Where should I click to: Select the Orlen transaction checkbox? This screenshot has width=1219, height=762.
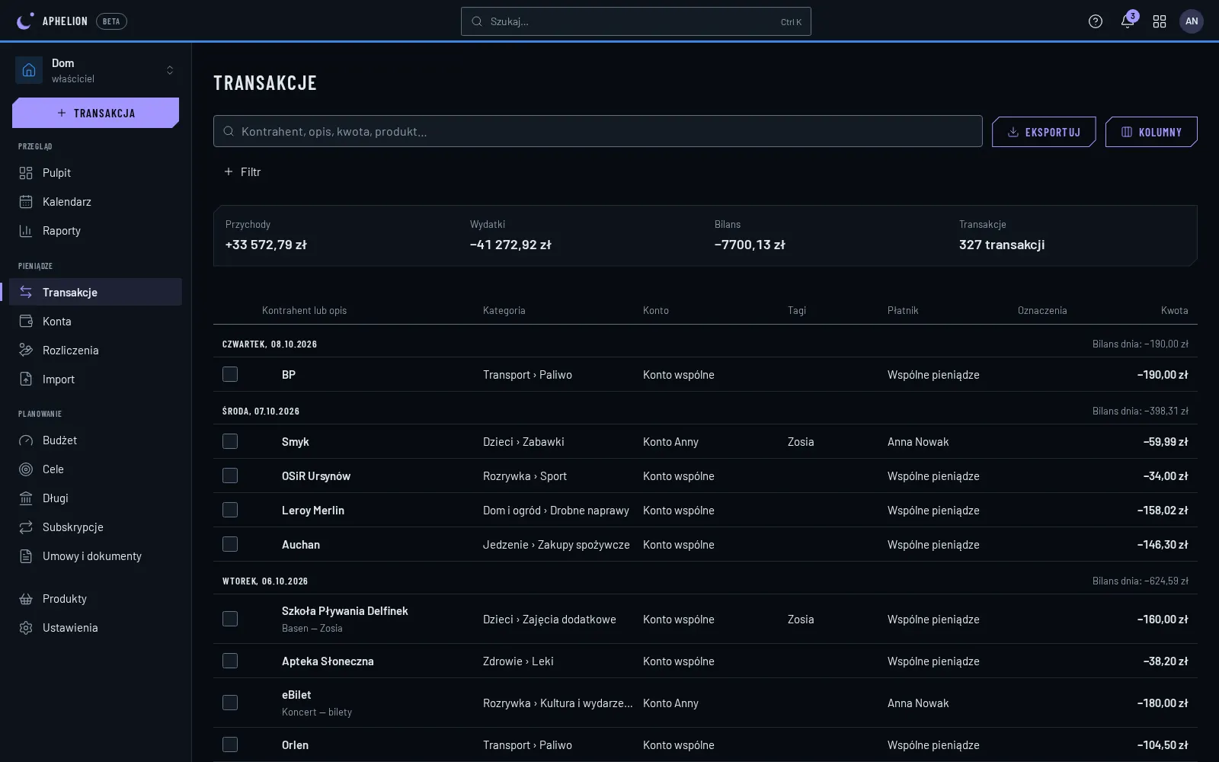(230, 744)
